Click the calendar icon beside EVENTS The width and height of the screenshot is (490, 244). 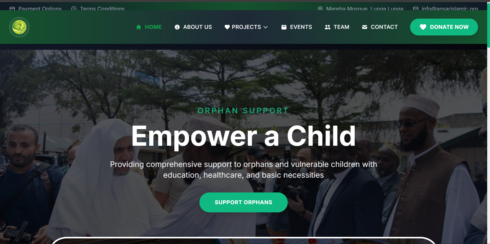[284, 27]
